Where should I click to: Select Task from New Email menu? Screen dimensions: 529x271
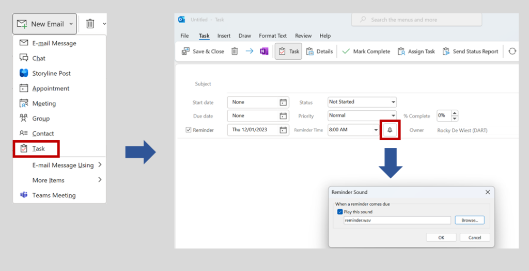[x=38, y=149]
